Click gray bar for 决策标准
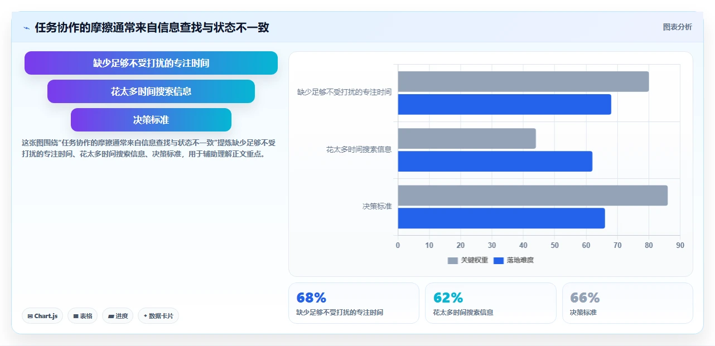Image resolution: width=715 pixels, height=346 pixels. point(533,195)
